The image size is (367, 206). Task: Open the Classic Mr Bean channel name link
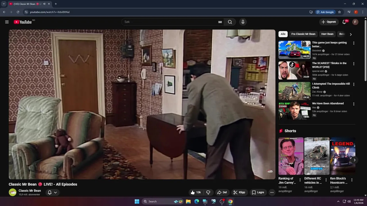[x=30, y=191]
